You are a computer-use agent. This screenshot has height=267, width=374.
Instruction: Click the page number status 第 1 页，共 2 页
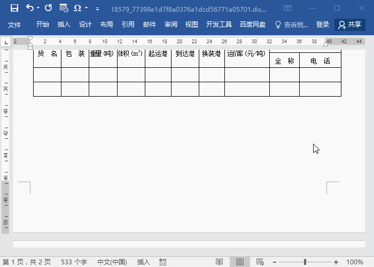pos(27,262)
